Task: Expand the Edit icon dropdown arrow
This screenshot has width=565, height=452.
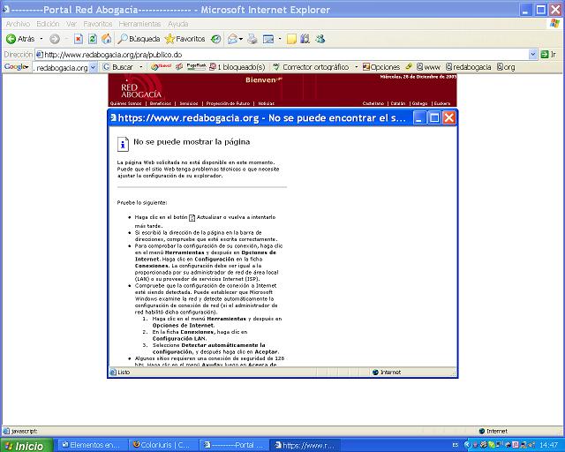Action: click(280, 39)
